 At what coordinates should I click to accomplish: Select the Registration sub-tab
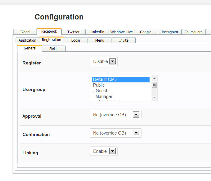click(52, 40)
